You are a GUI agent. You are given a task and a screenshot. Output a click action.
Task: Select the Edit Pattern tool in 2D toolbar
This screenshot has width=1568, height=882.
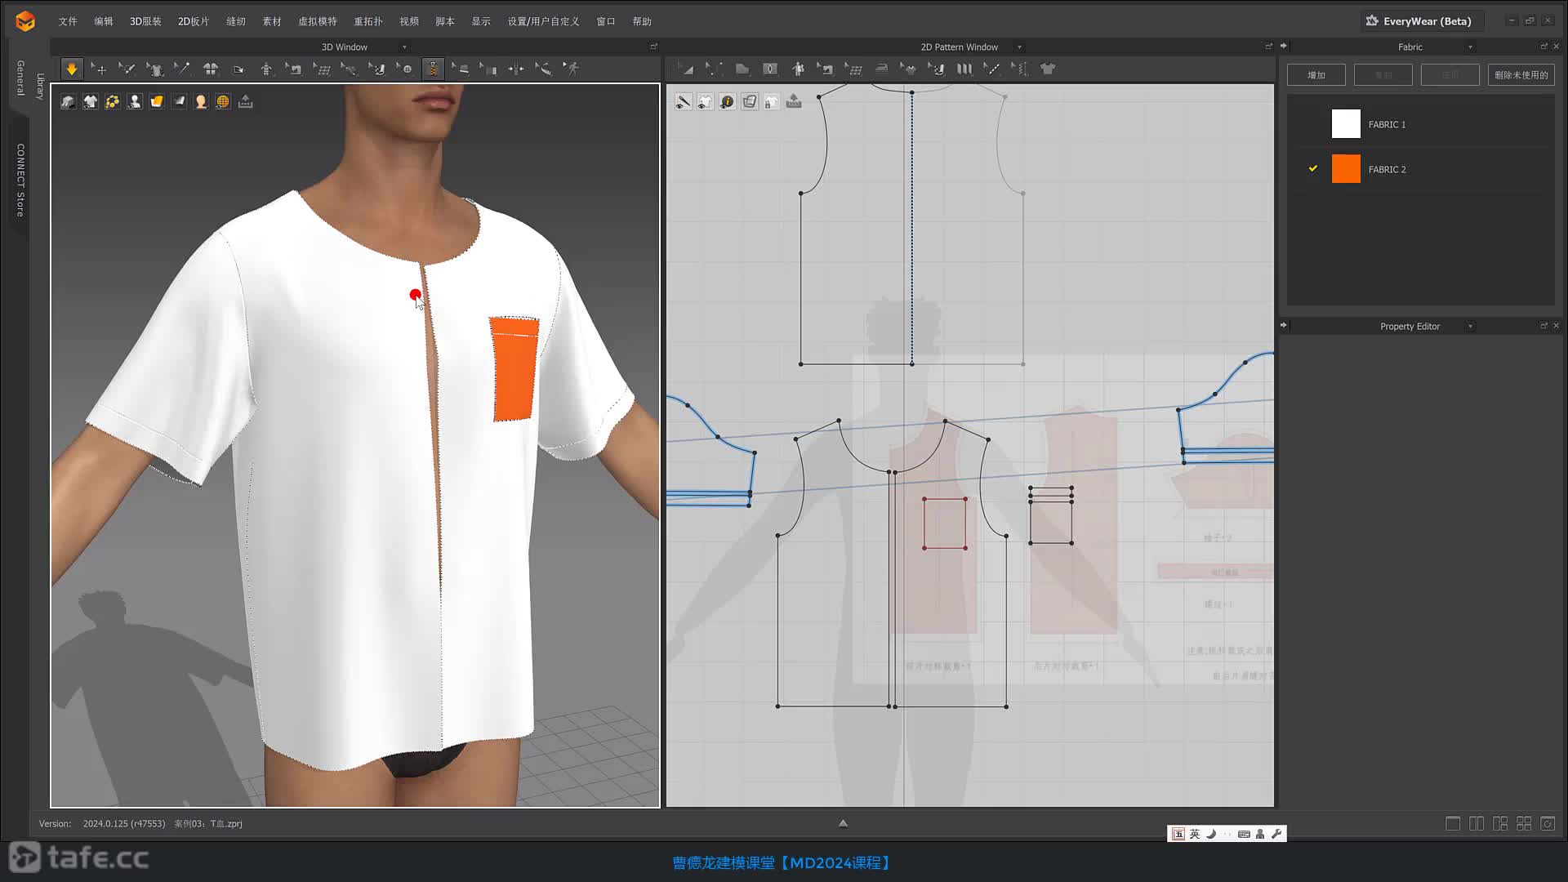coord(687,69)
